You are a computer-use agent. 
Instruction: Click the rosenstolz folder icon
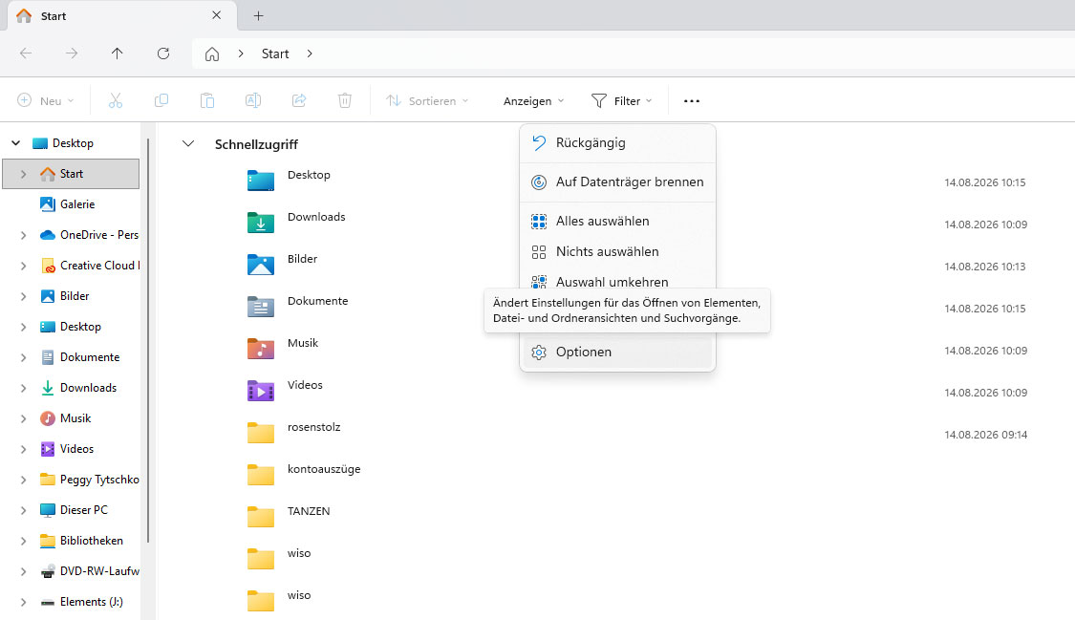[x=261, y=433]
